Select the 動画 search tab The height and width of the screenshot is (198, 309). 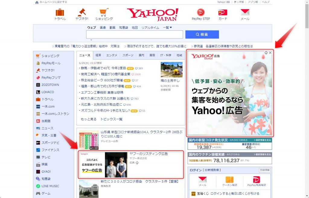coord(113,27)
